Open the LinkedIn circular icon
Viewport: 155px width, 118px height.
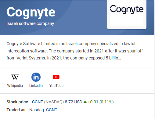(x=36, y=77)
